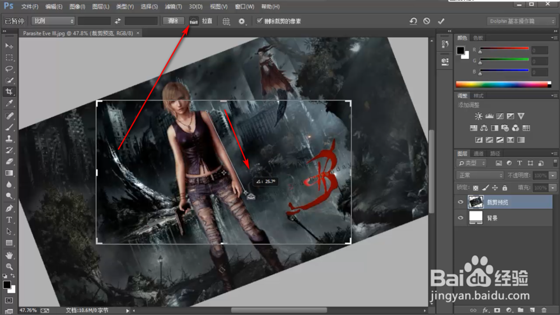Select the Eraser tool
Viewport: 560px width, 315px height.
9,161
